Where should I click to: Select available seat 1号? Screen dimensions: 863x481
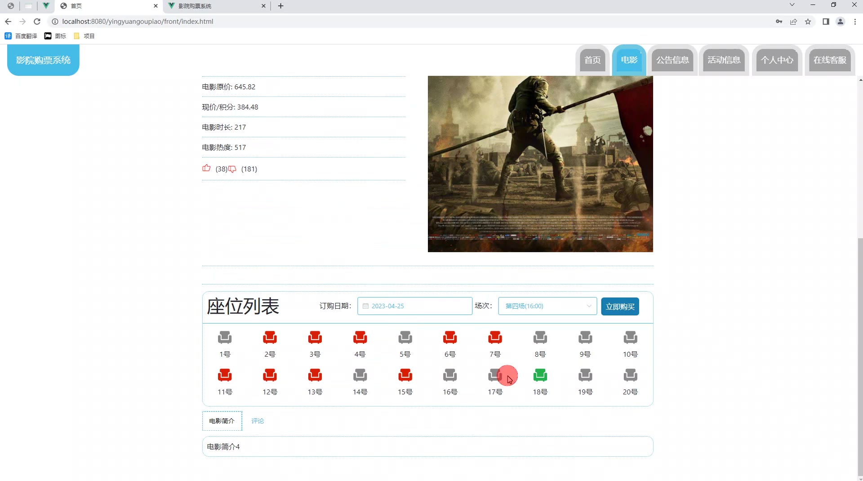(225, 337)
